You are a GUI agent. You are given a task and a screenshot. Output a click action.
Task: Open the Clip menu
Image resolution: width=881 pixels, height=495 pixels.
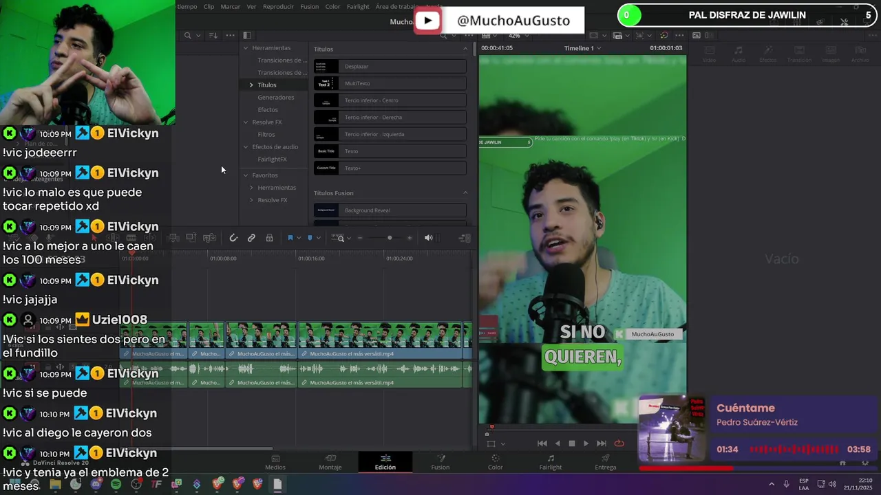tap(209, 7)
